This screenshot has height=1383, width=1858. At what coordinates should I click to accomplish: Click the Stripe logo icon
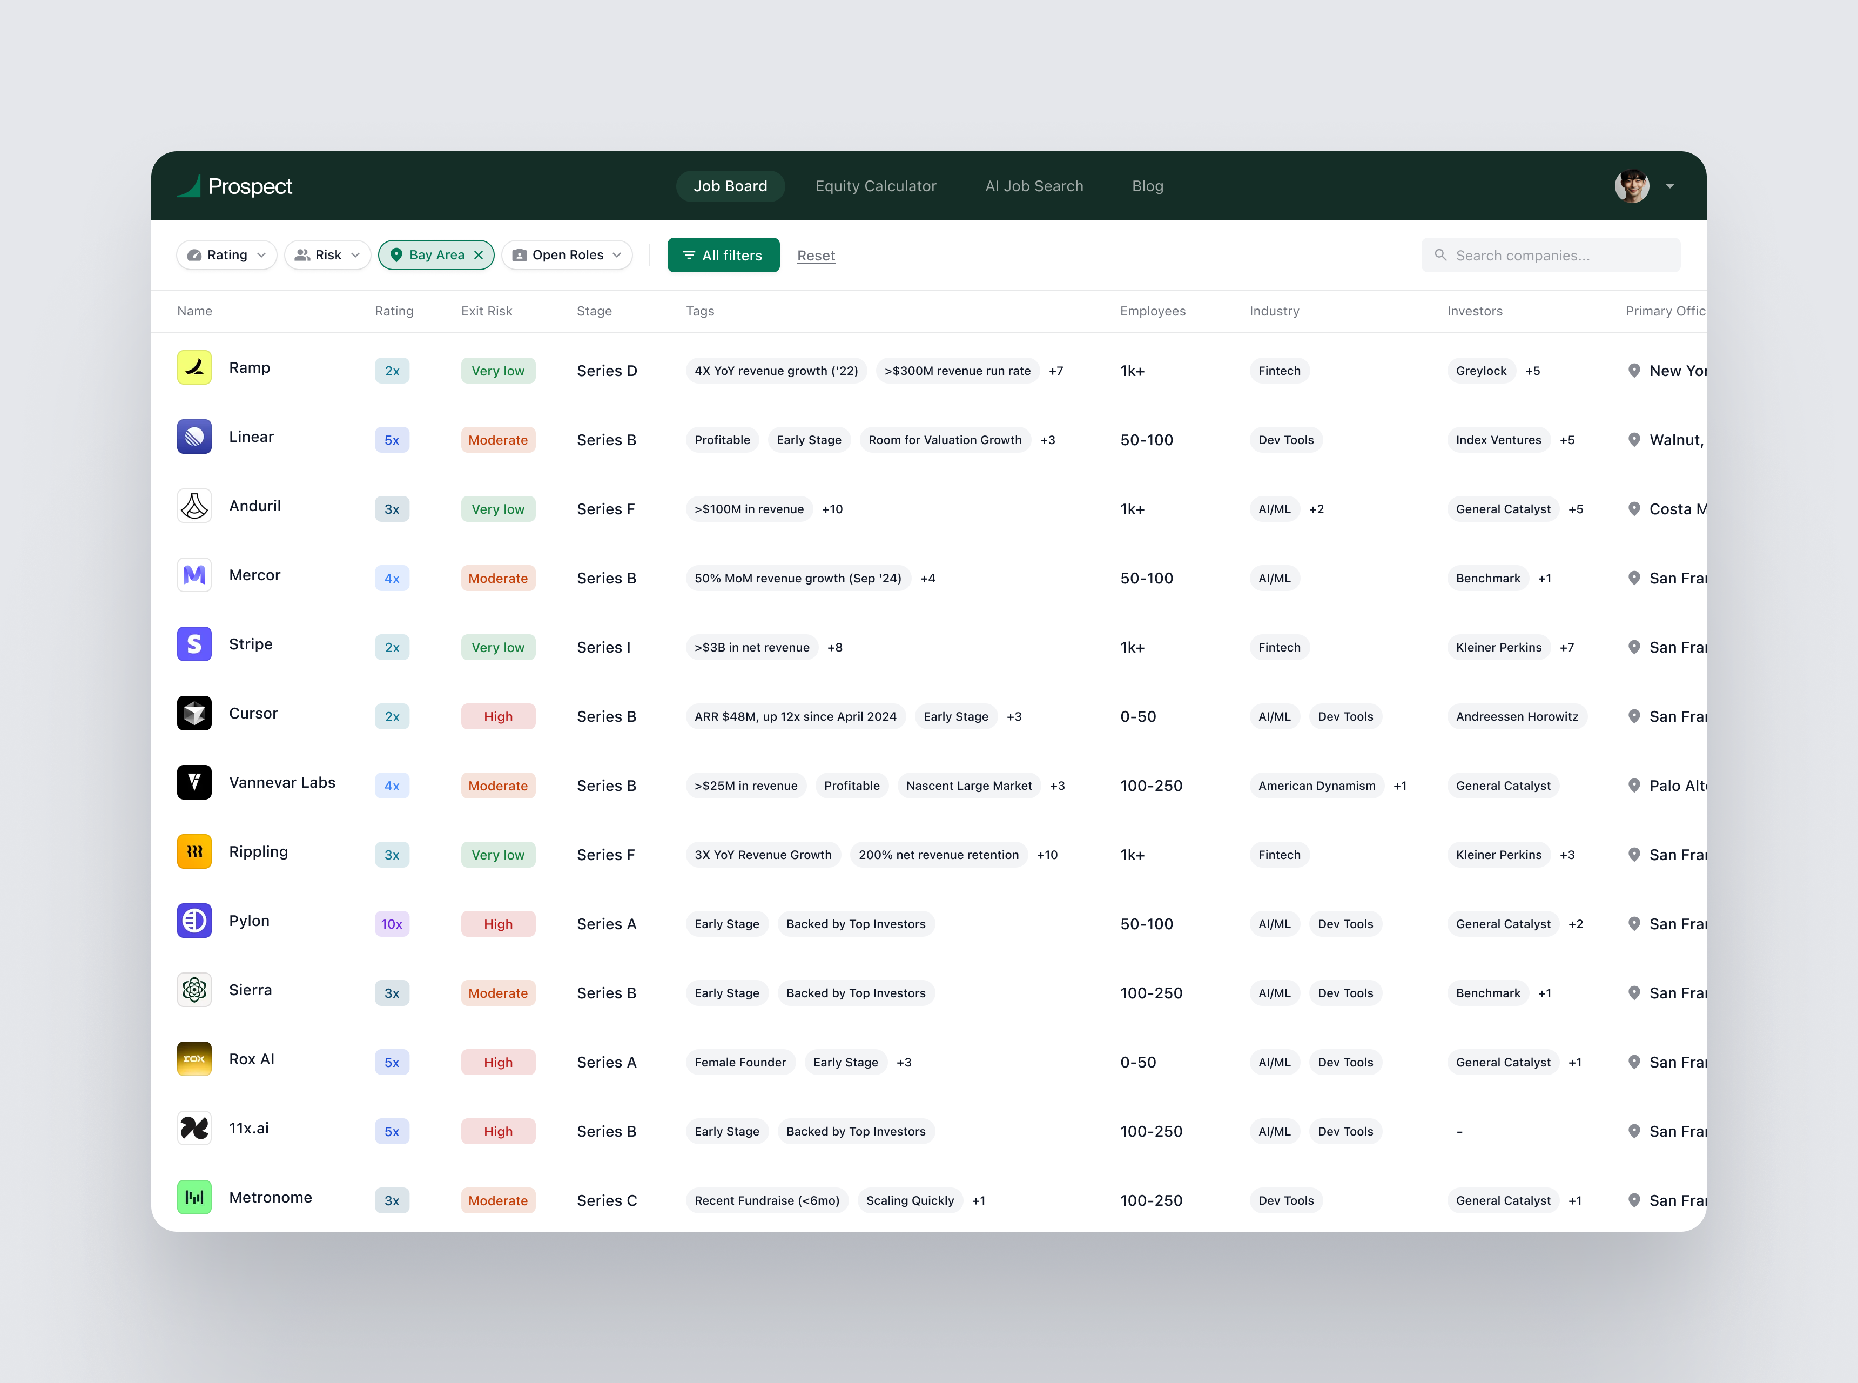(194, 644)
